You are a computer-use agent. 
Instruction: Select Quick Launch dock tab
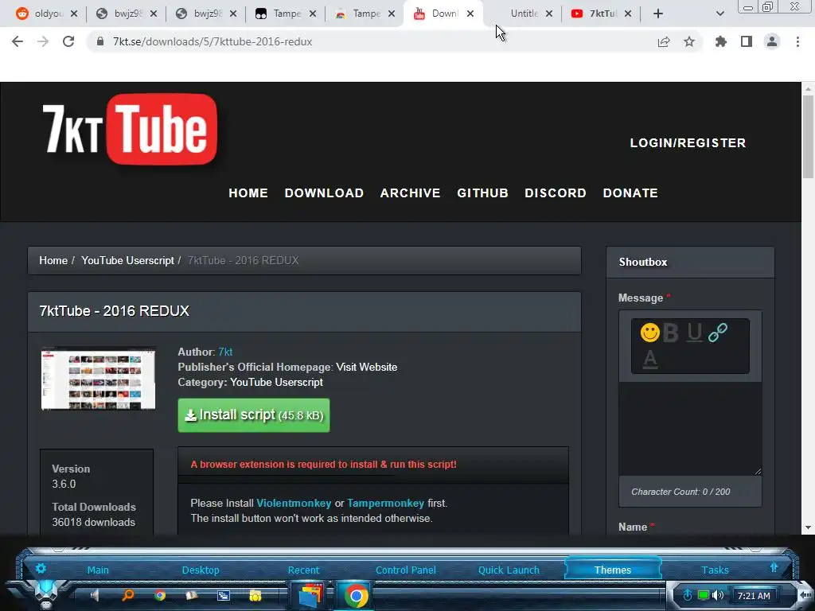point(509,570)
